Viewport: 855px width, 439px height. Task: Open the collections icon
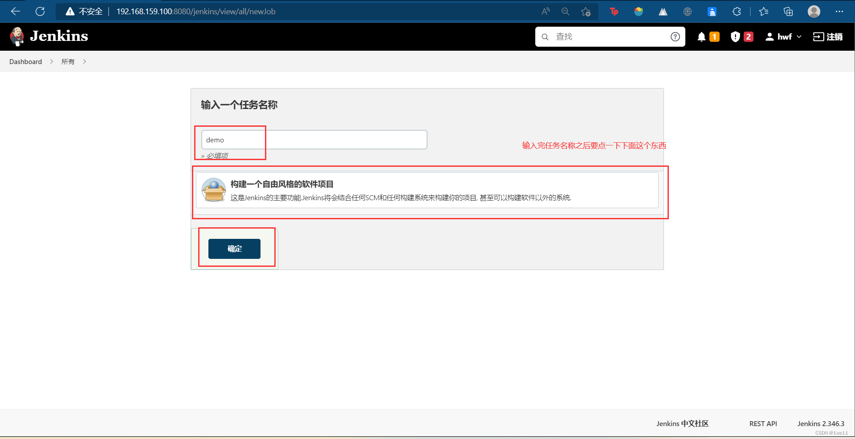pos(788,12)
